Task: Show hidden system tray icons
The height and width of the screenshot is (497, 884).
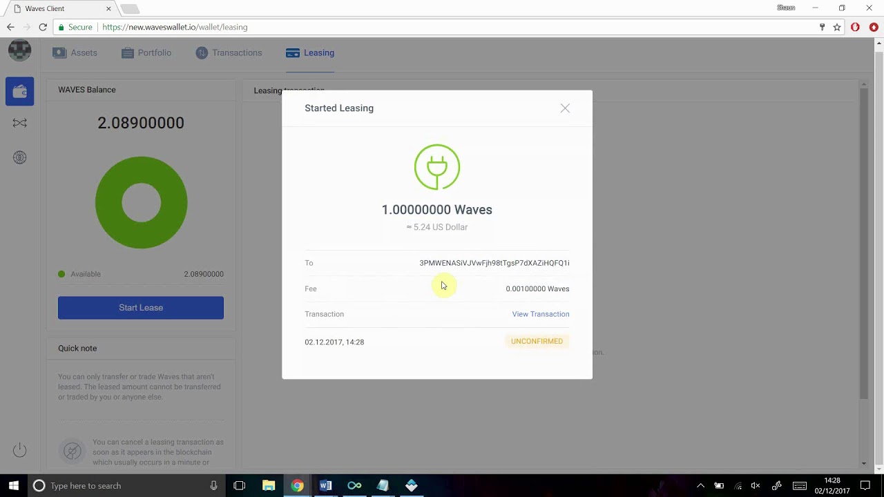Action: click(700, 485)
